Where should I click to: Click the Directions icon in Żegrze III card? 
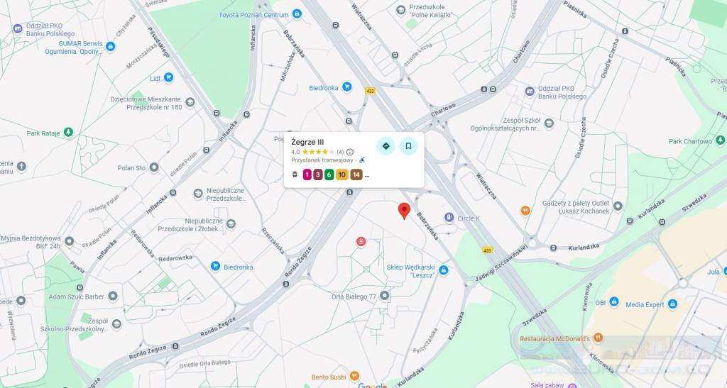(386, 146)
